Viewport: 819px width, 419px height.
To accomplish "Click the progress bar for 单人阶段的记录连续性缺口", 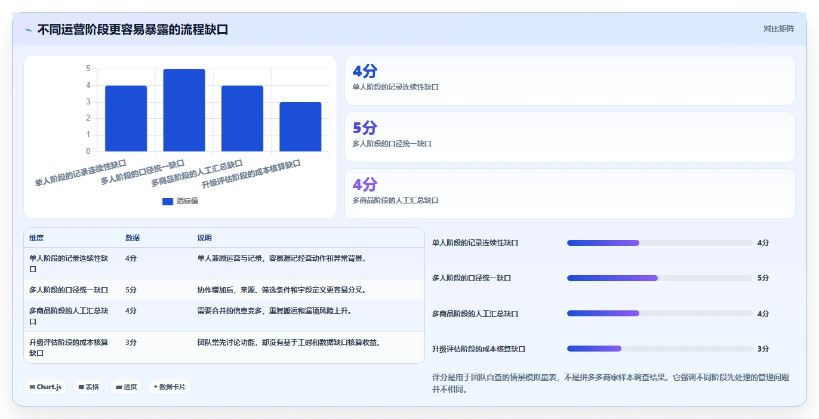I will coord(660,243).
